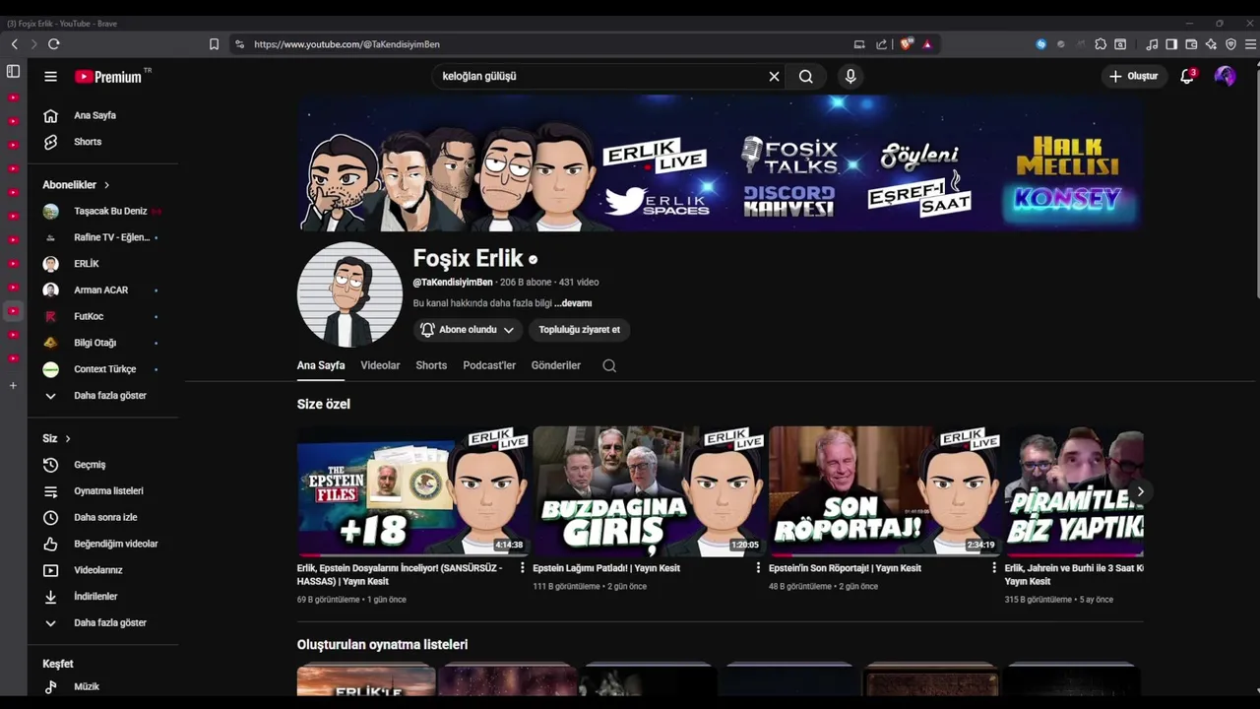Viewport: 1260px width, 709px height.
Task: Play Epstein Files +18 video thumbnail
Action: (412, 491)
